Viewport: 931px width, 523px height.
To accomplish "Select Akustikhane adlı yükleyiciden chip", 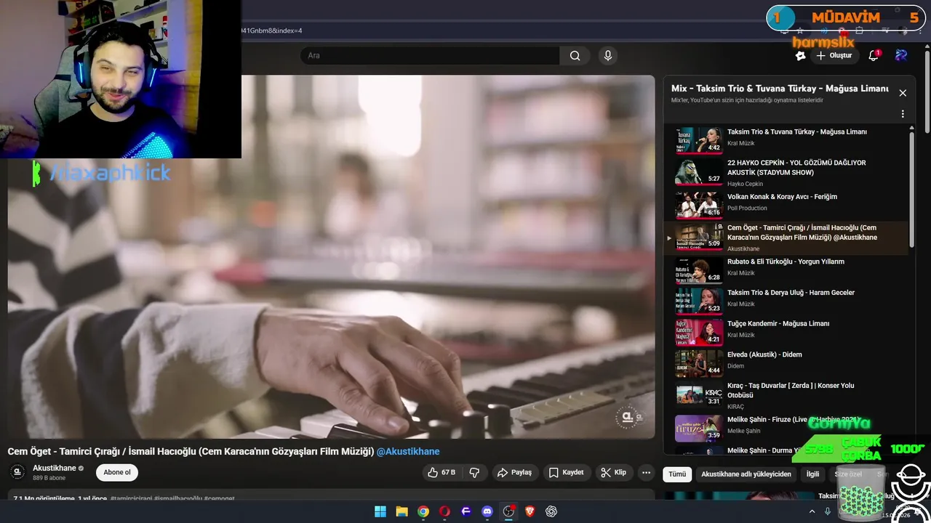I will click(746, 474).
